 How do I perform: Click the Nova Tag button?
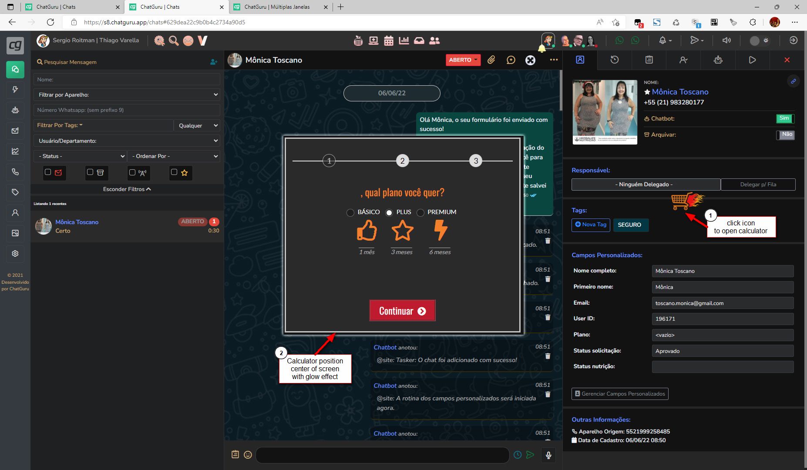(x=591, y=225)
